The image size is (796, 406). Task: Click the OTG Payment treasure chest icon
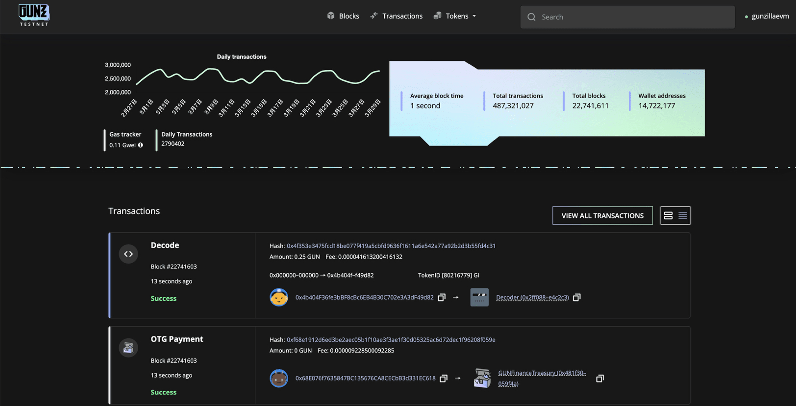point(128,348)
